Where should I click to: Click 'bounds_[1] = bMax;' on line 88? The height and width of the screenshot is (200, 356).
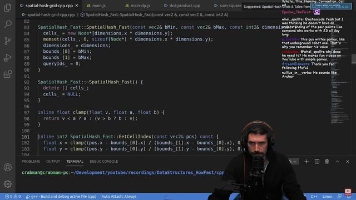(67, 58)
